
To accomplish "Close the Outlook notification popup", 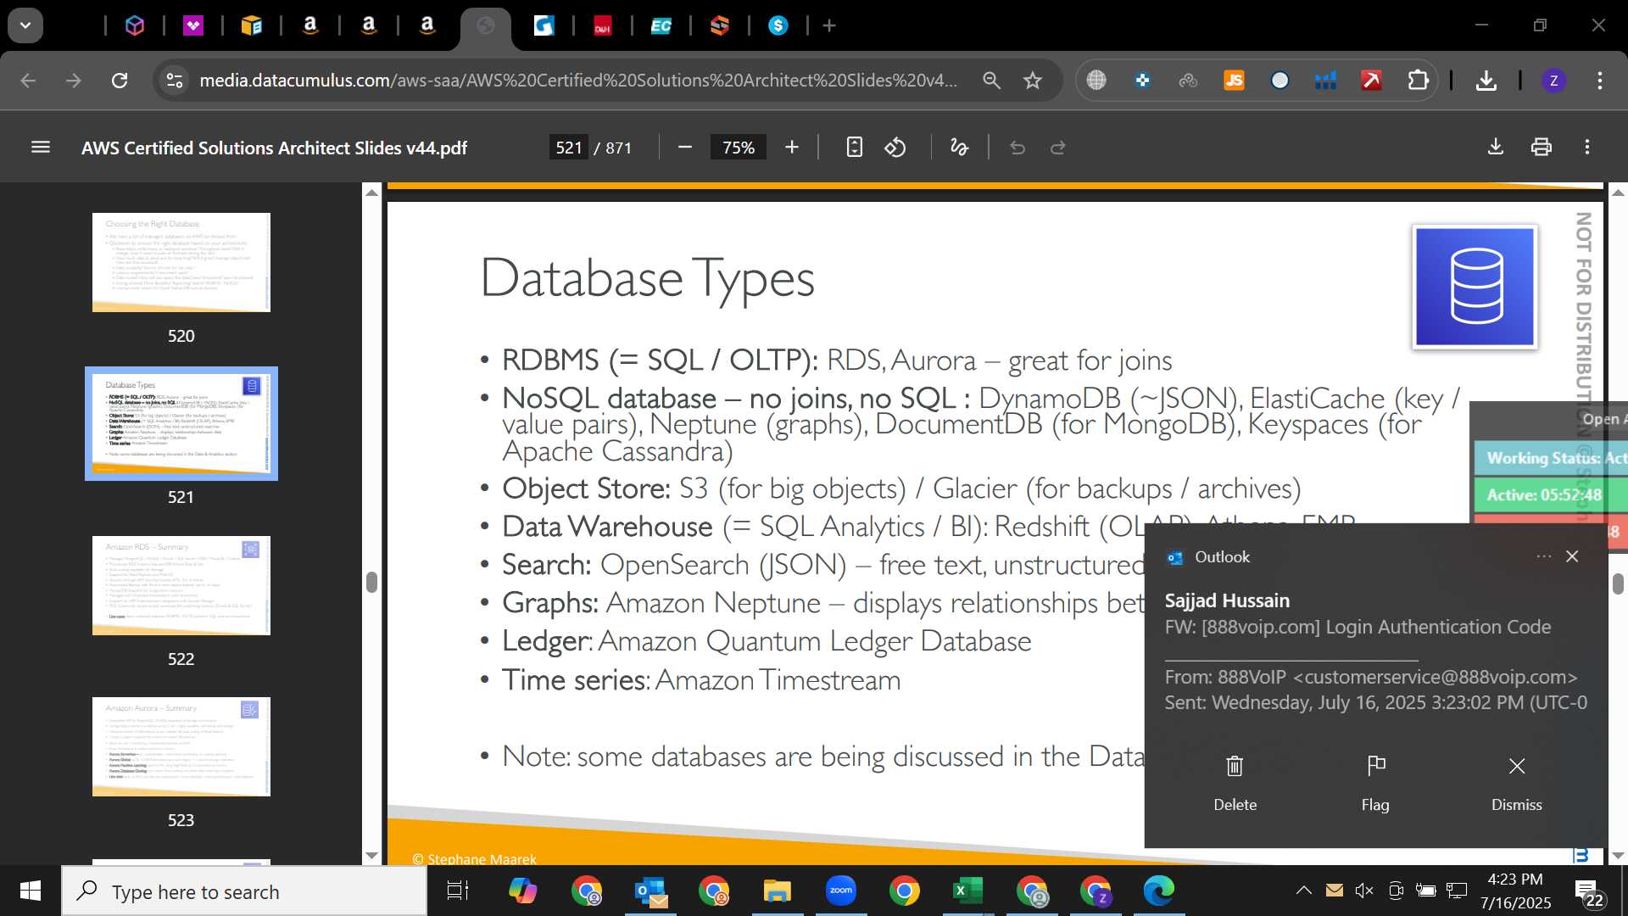I will click(1572, 556).
